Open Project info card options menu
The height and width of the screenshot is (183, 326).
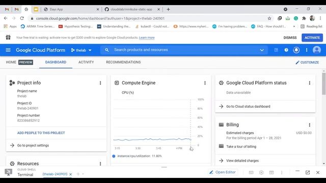(100, 83)
